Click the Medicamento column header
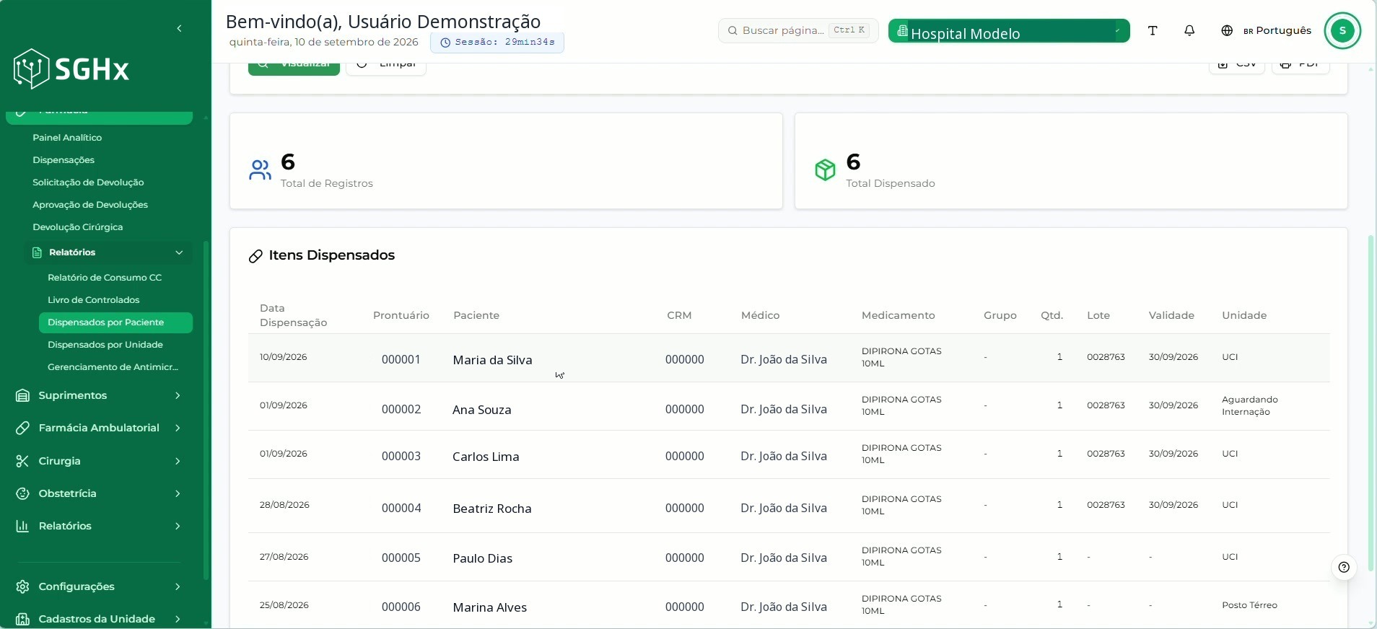Image resolution: width=1377 pixels, height=629 pixels. 899,315
